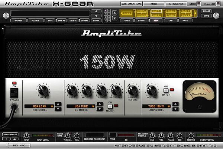
Task: Click the BASS knob
Action: (72, 90)
